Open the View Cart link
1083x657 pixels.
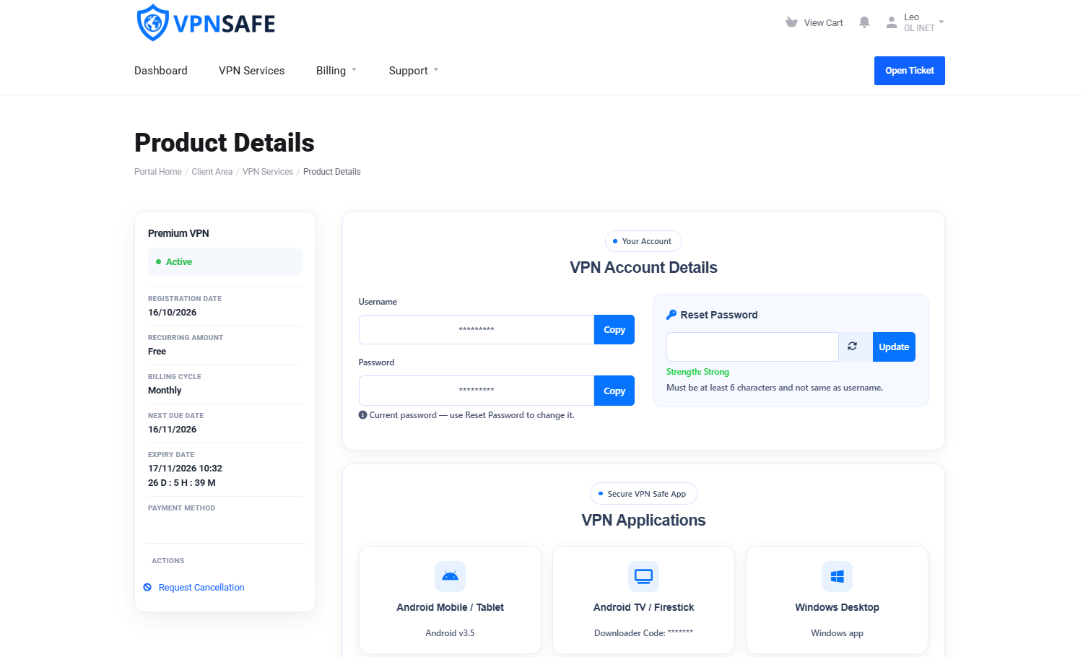824,22
